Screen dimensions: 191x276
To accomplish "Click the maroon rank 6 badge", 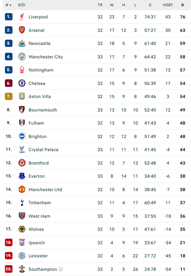I will pos(9,83).
